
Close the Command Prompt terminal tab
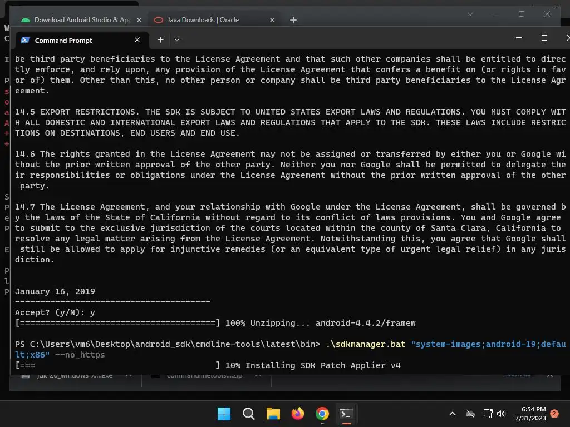(137, 40)
